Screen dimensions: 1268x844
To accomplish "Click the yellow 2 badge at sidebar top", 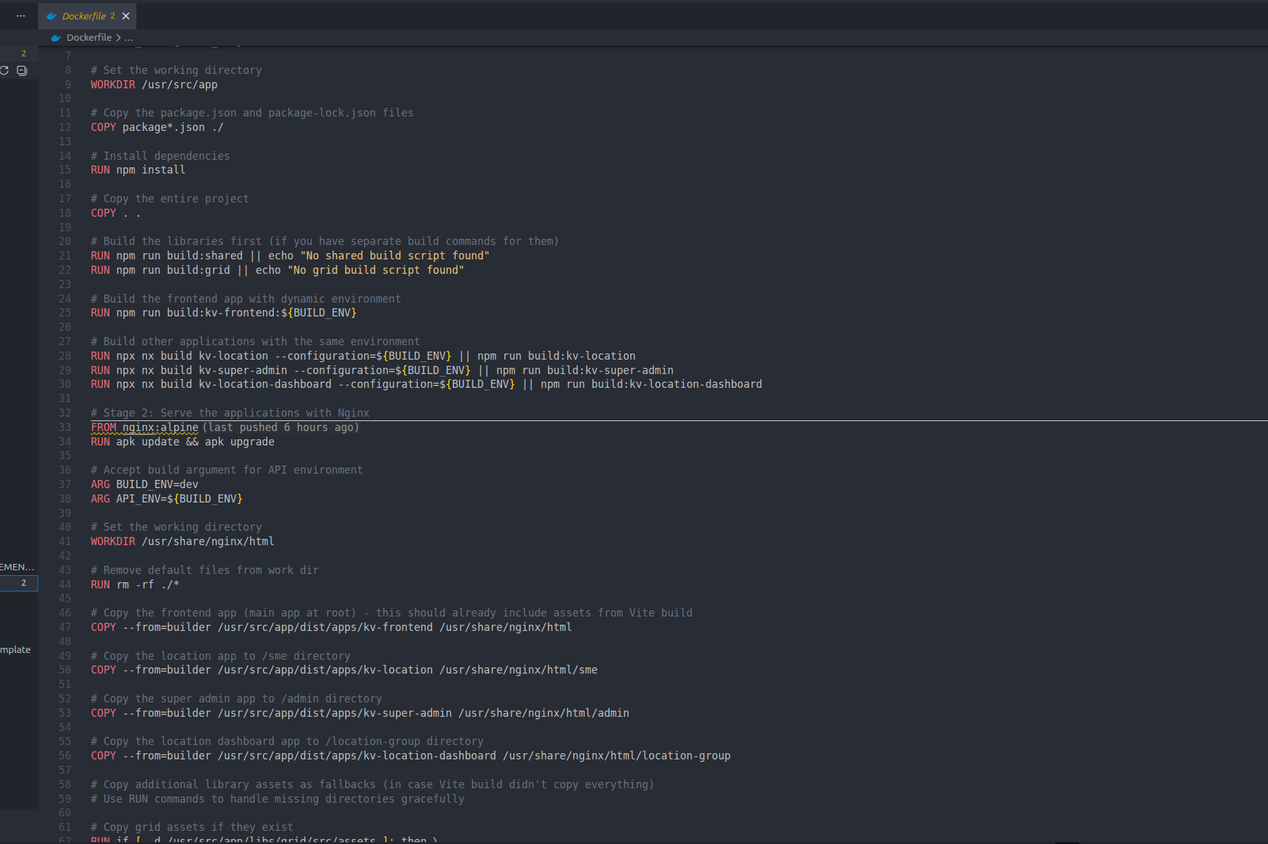I will click(x=24, y=53).
